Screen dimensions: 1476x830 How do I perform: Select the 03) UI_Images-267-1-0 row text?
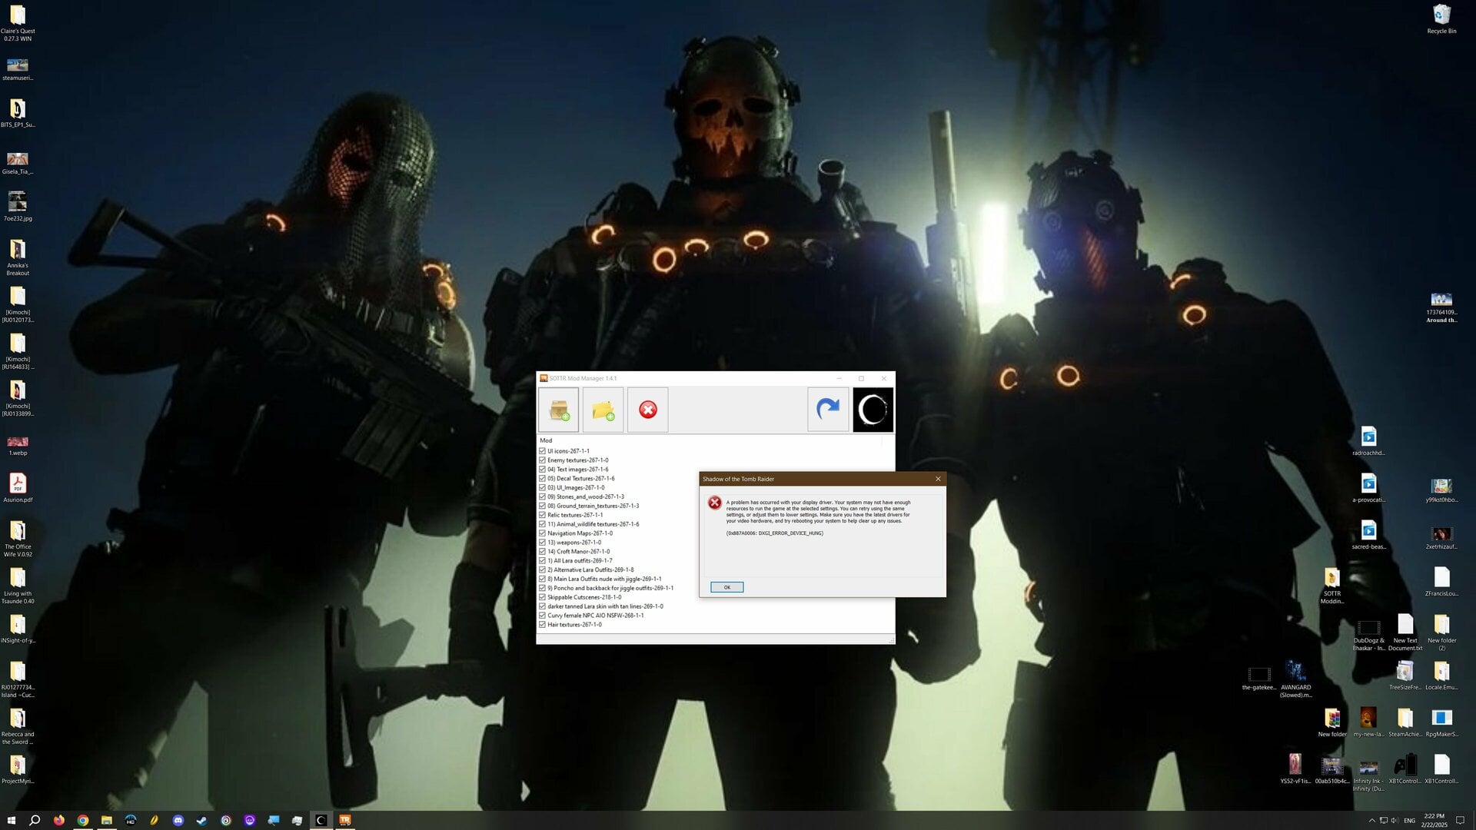(x=576, y=488)
